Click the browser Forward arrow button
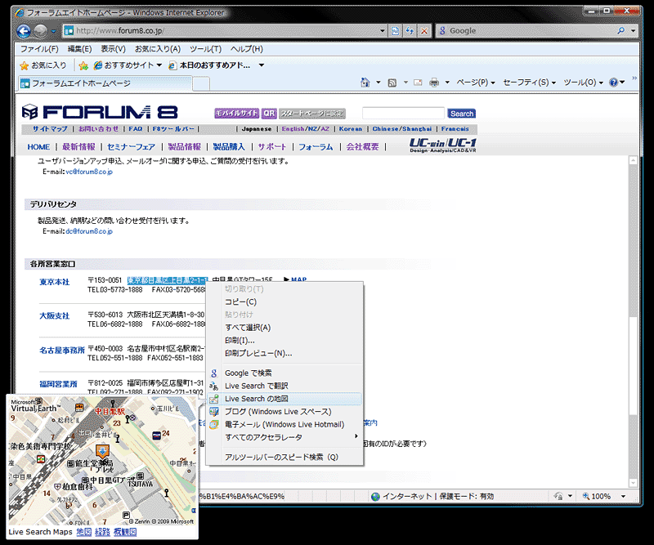Viewport: 654px width, 545px height. click(41, 31)
